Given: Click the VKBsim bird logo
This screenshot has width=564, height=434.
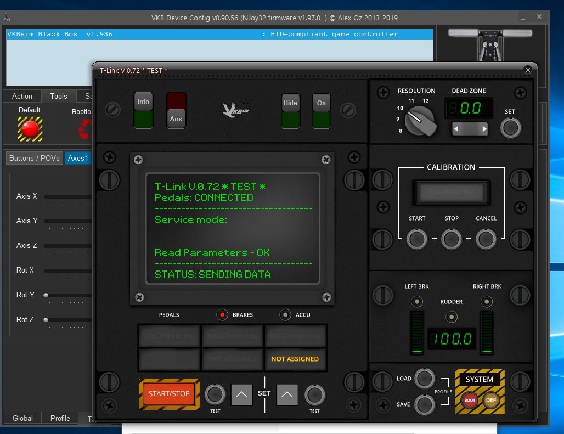Looking at the screenshot, I should pyautogui.click(x=235, y=110).
